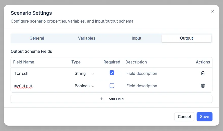The height and width of the screenshot is (131, 223).
Task: Click the Field Name column header
Action: point(24,62)
